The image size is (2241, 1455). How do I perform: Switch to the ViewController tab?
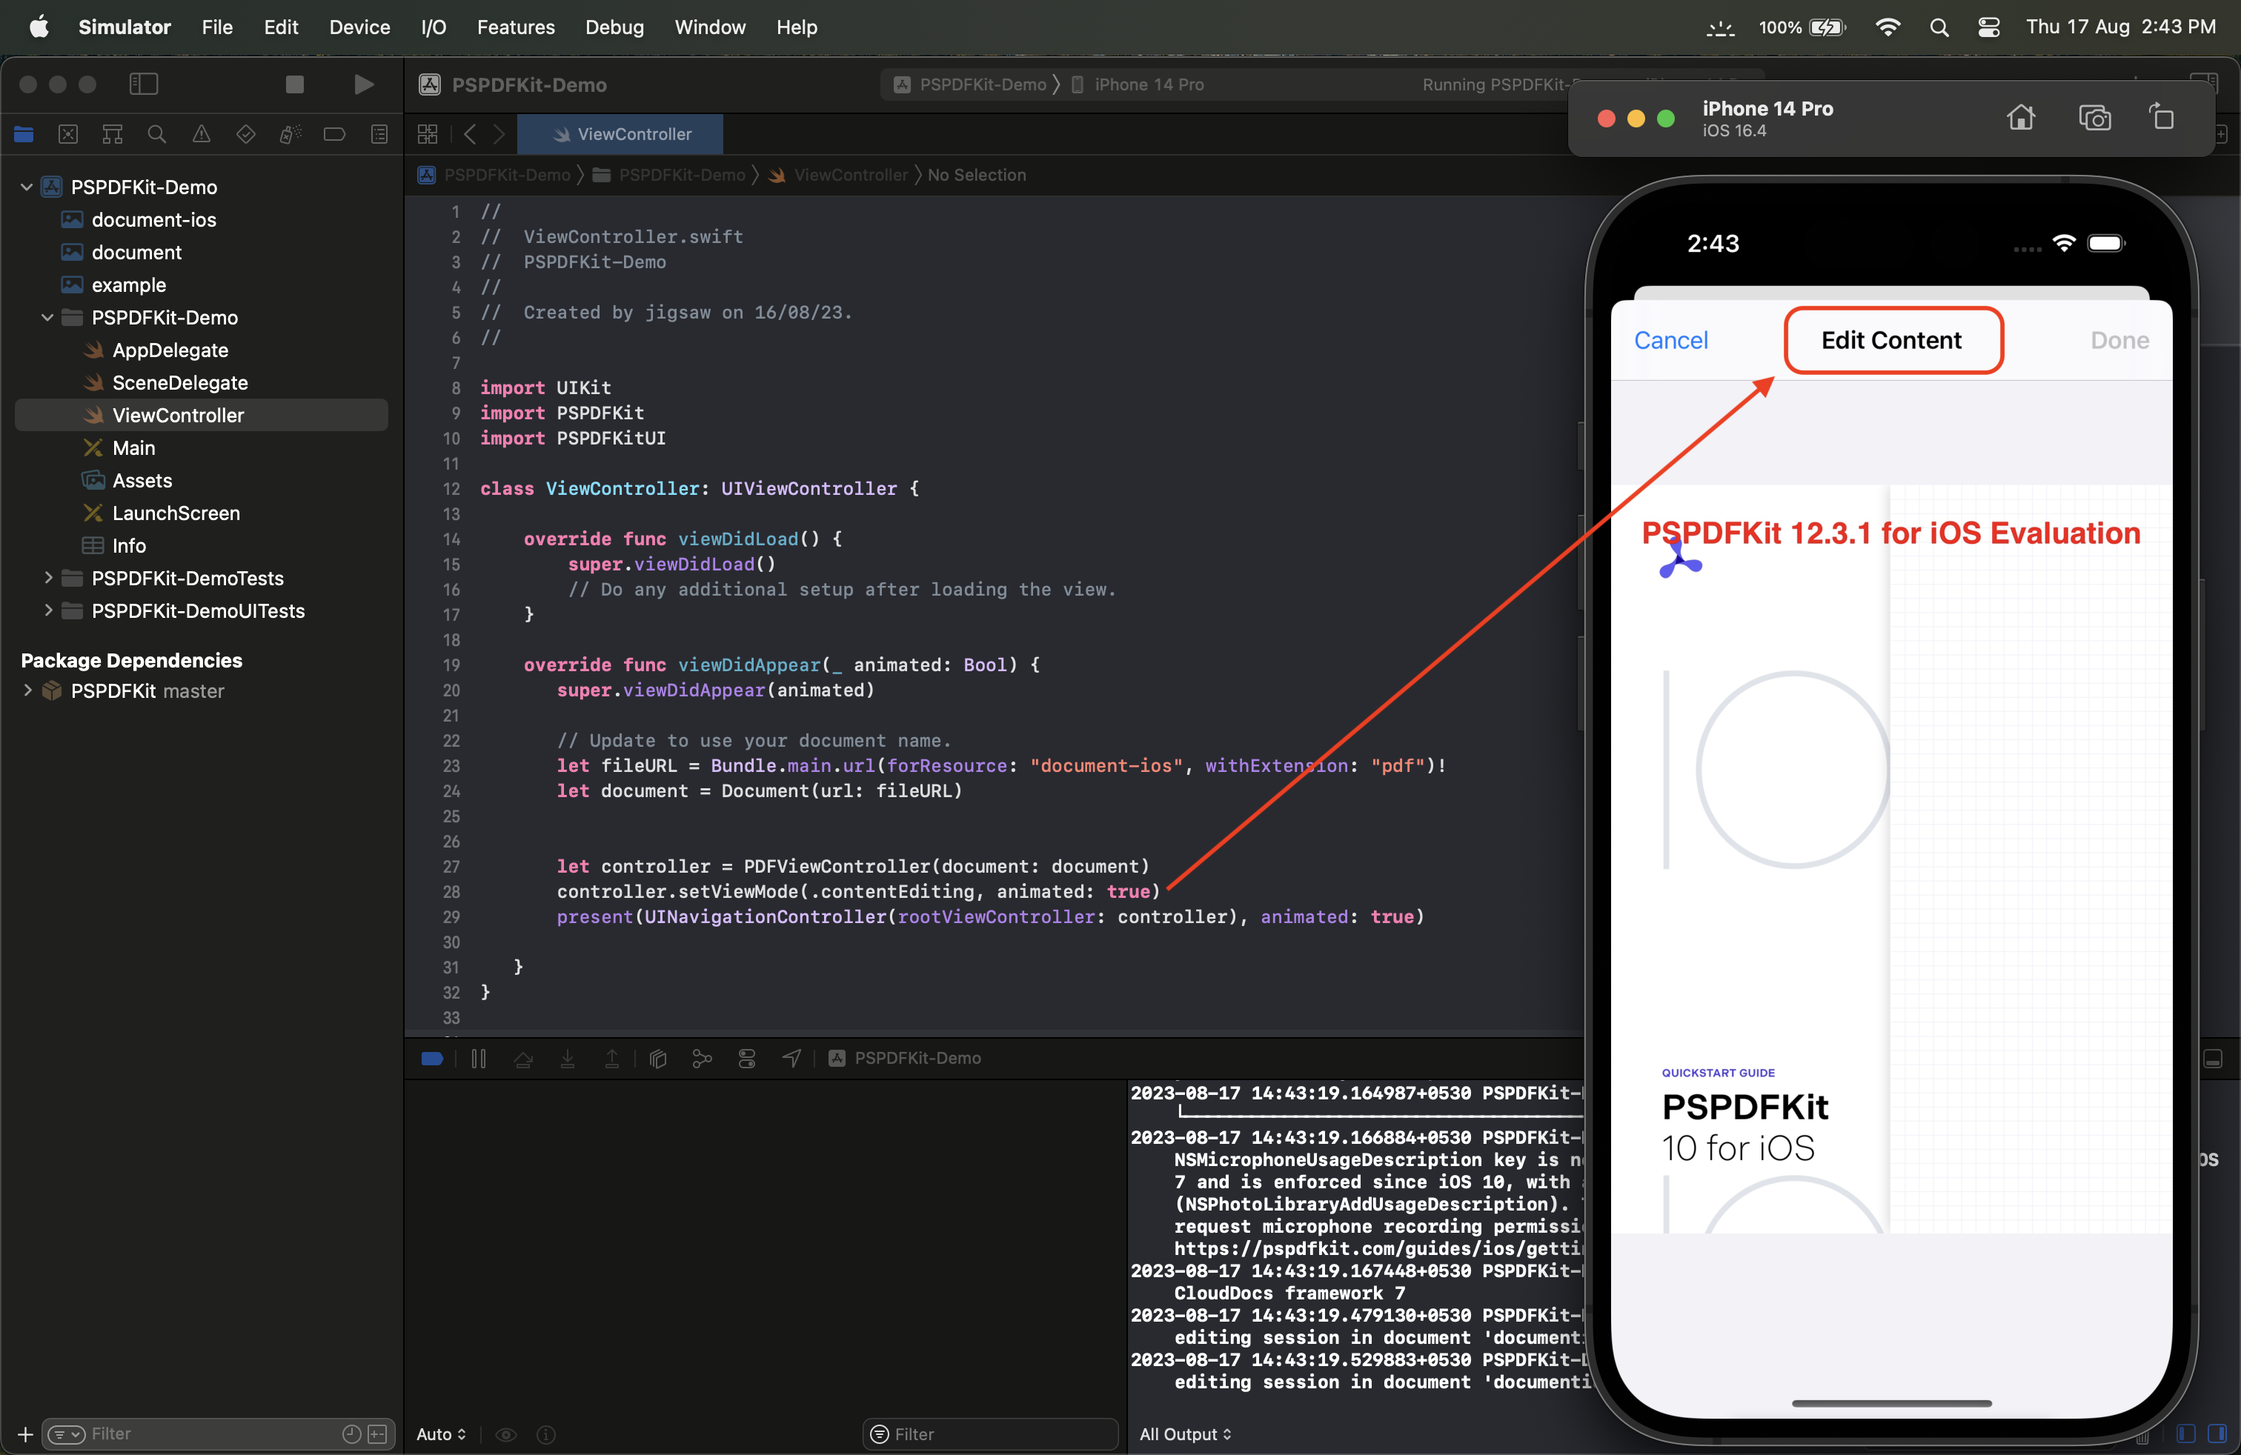tap(620, 133)
